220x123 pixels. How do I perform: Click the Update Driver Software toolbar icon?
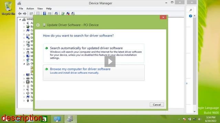pyautogui.click(x=63, y=14)
